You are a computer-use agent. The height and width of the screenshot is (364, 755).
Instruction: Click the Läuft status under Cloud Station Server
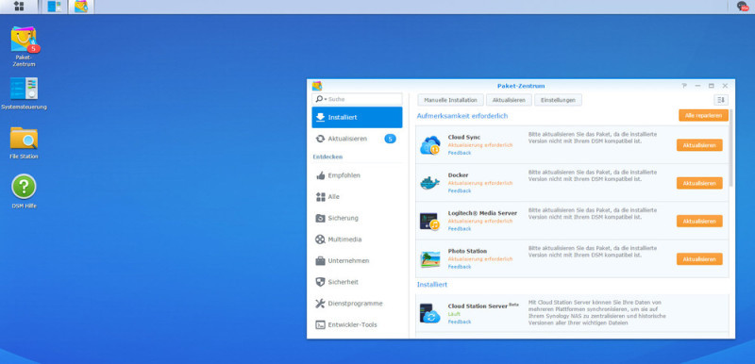454,314
